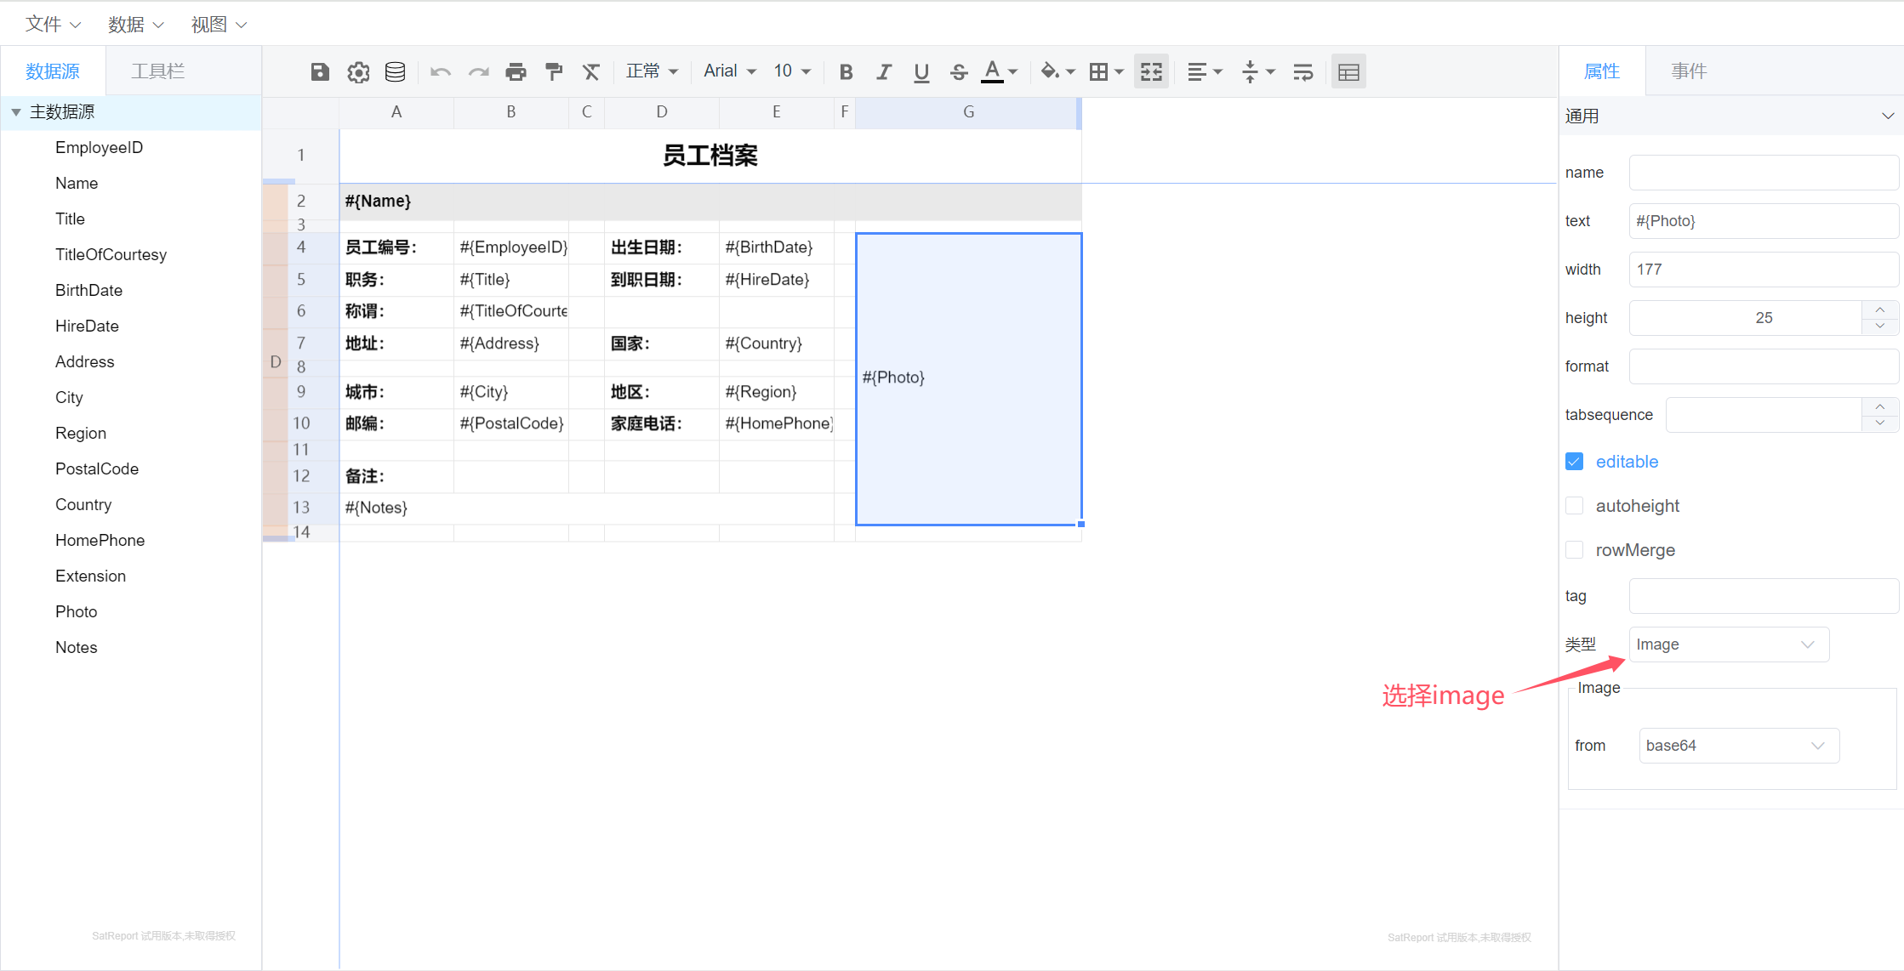Collapse the 通用 section
Screen dimensions: 1904x971
(x=1888, y=116)
